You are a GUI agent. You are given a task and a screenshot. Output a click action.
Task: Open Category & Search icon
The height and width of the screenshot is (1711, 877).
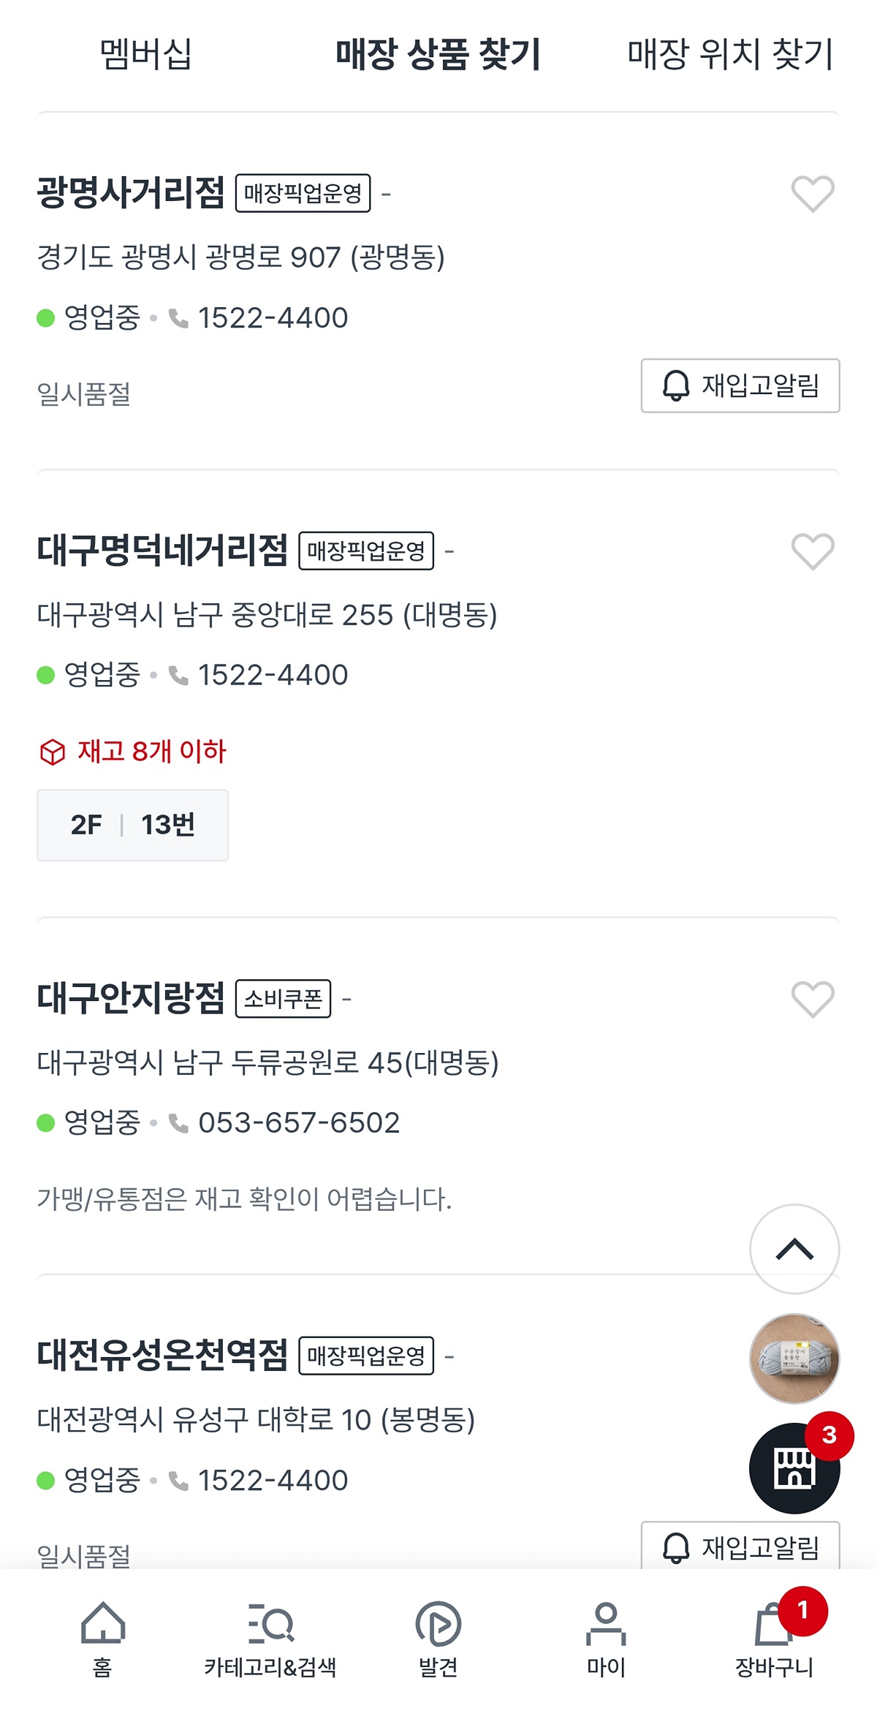[x=270, y=1625]
